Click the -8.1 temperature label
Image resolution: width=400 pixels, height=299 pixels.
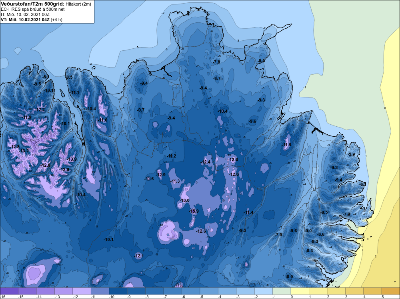click(46, 77)
